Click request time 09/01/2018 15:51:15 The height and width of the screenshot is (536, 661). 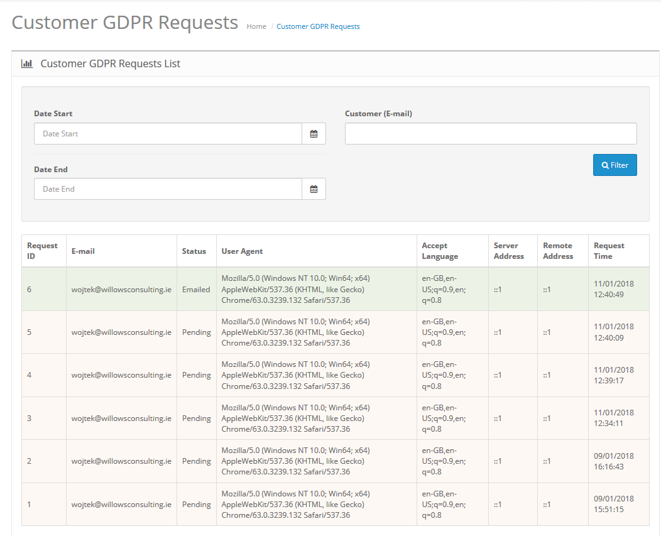pos(614,504)
